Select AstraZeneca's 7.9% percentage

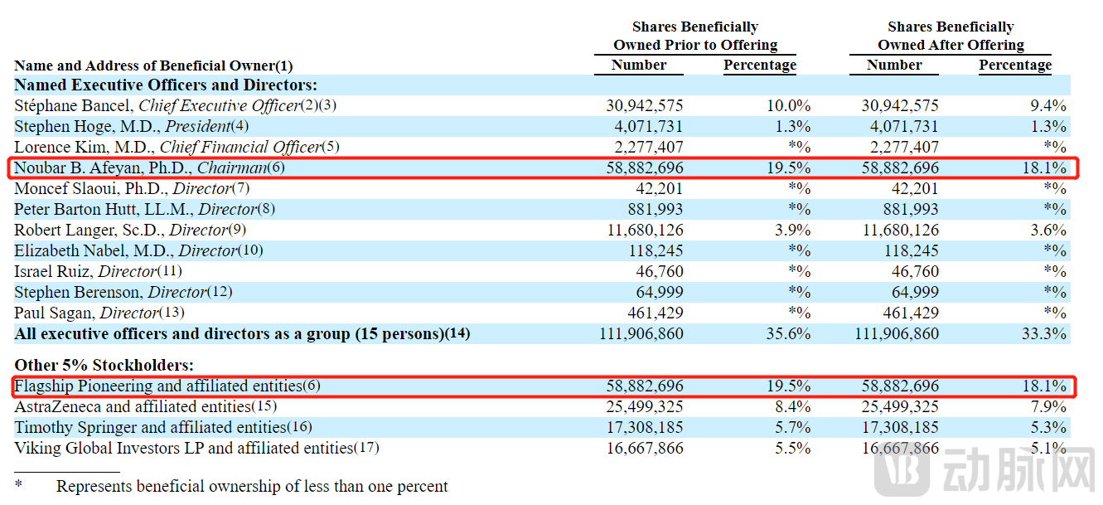click(1048, 406)
